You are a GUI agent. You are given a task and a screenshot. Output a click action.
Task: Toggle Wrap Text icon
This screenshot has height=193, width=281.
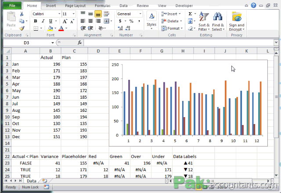pos(106,14)
